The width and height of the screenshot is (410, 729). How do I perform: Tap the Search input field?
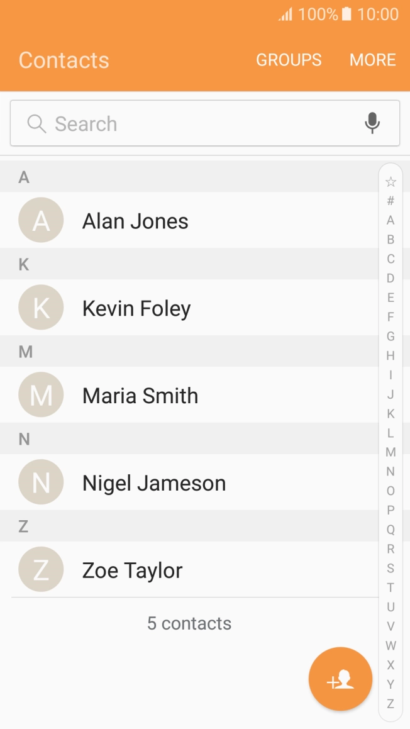point(189,123)
